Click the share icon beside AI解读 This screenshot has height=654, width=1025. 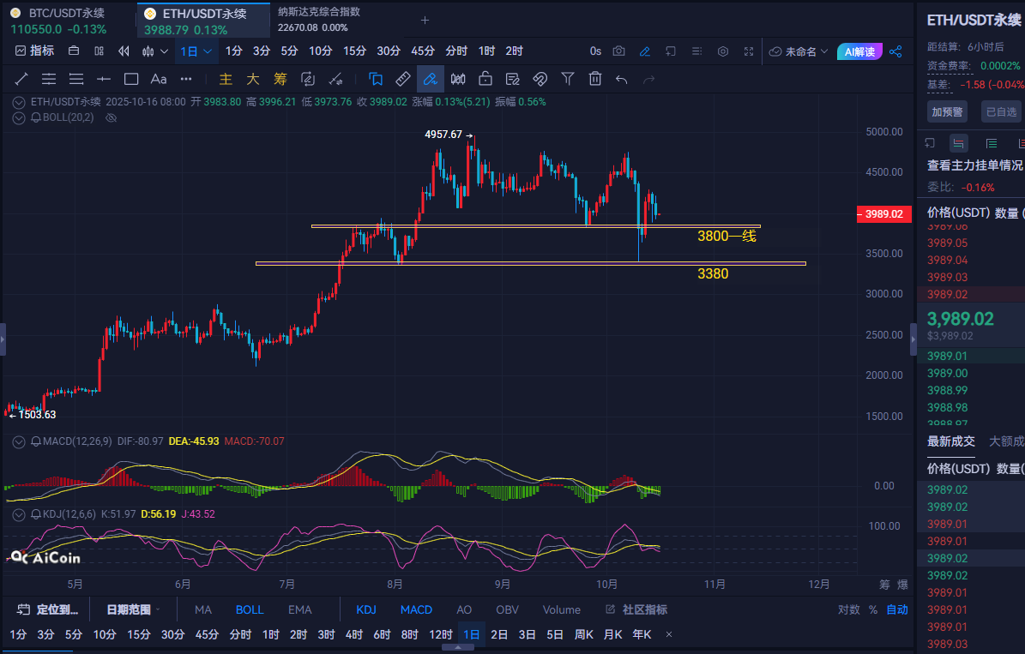click(895, 51)
